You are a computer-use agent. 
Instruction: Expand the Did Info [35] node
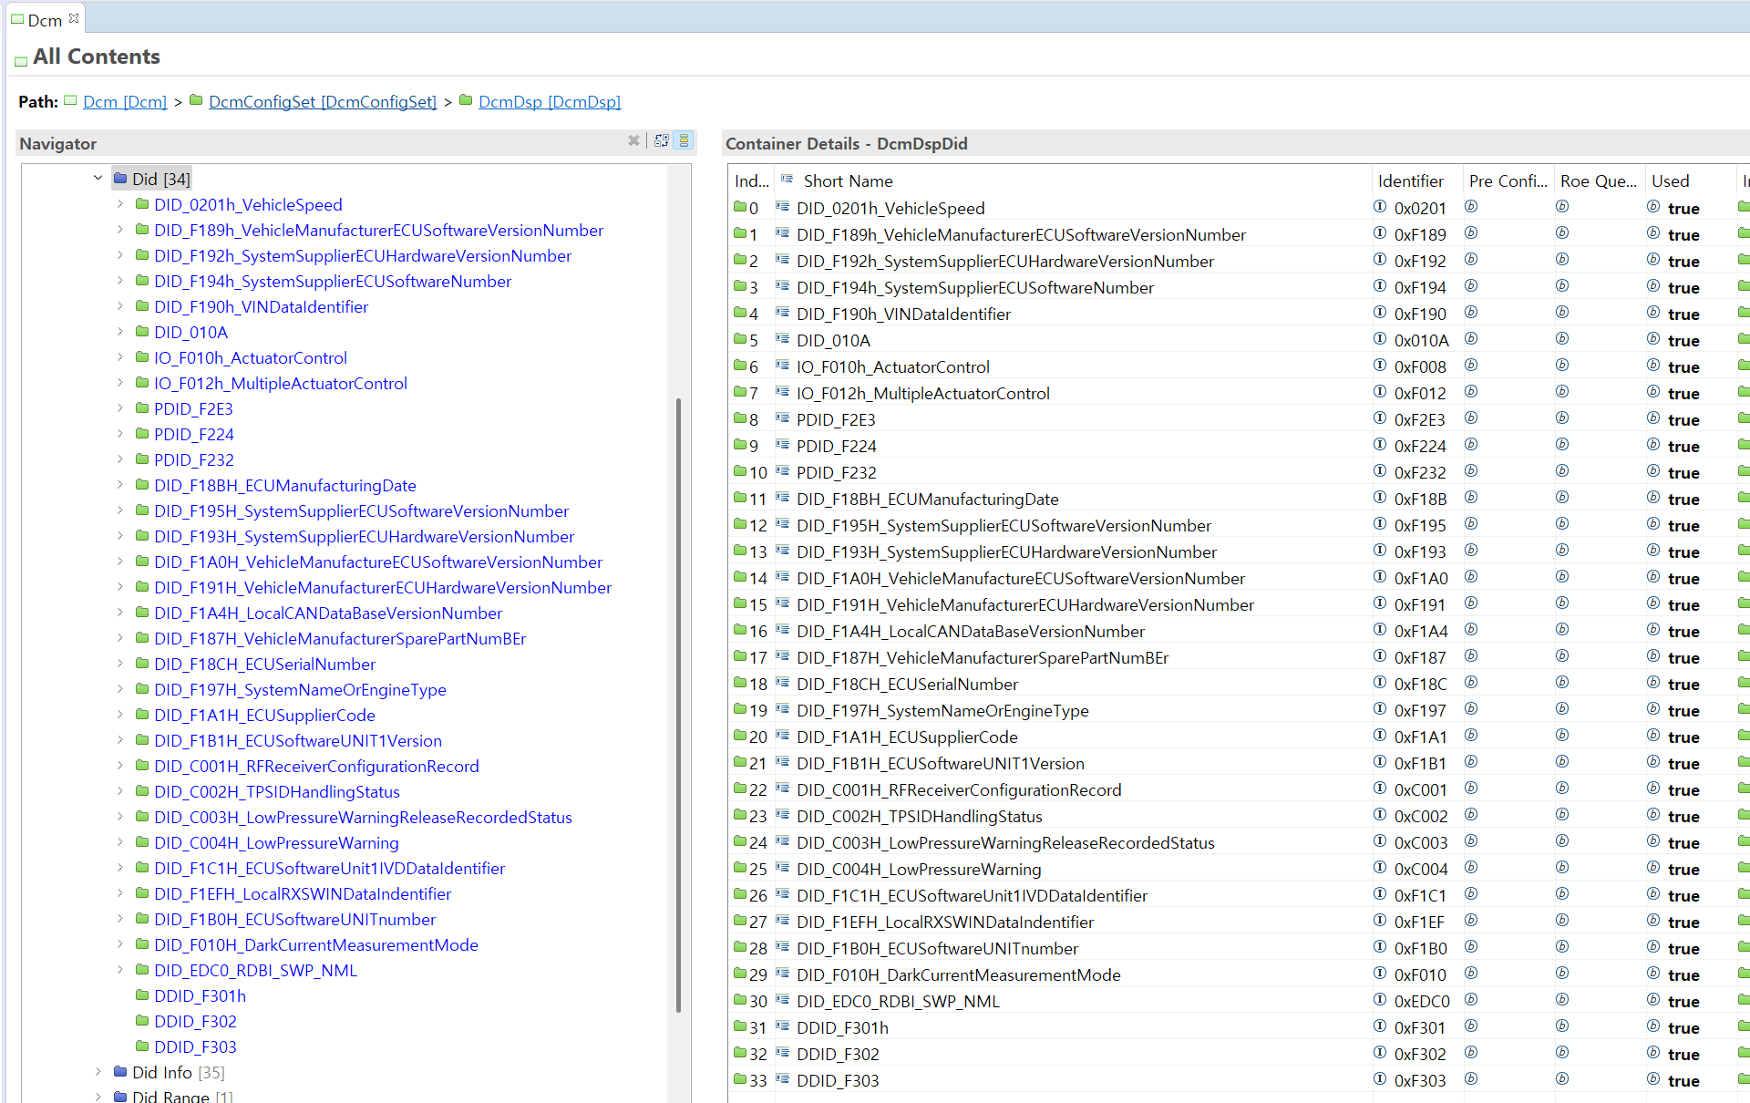tap(98, 1072)
